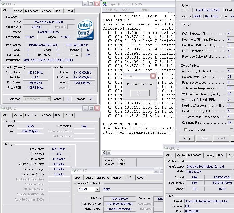Click title icon of CPU-Z SPD-tab window
The height and width of the screenshot is (213, 234).
[74, 170]
